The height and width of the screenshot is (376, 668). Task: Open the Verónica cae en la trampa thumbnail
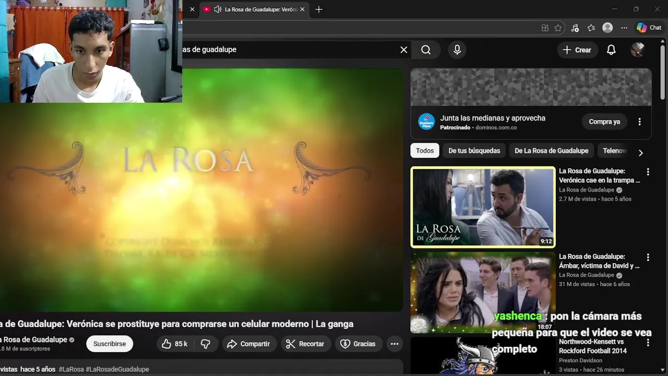(x=483, y=207)
